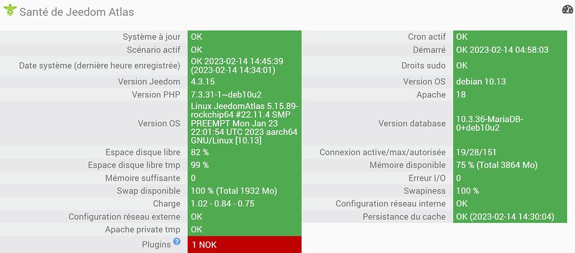Click the Santé de Jeedom Atlas title

(76, 12)
